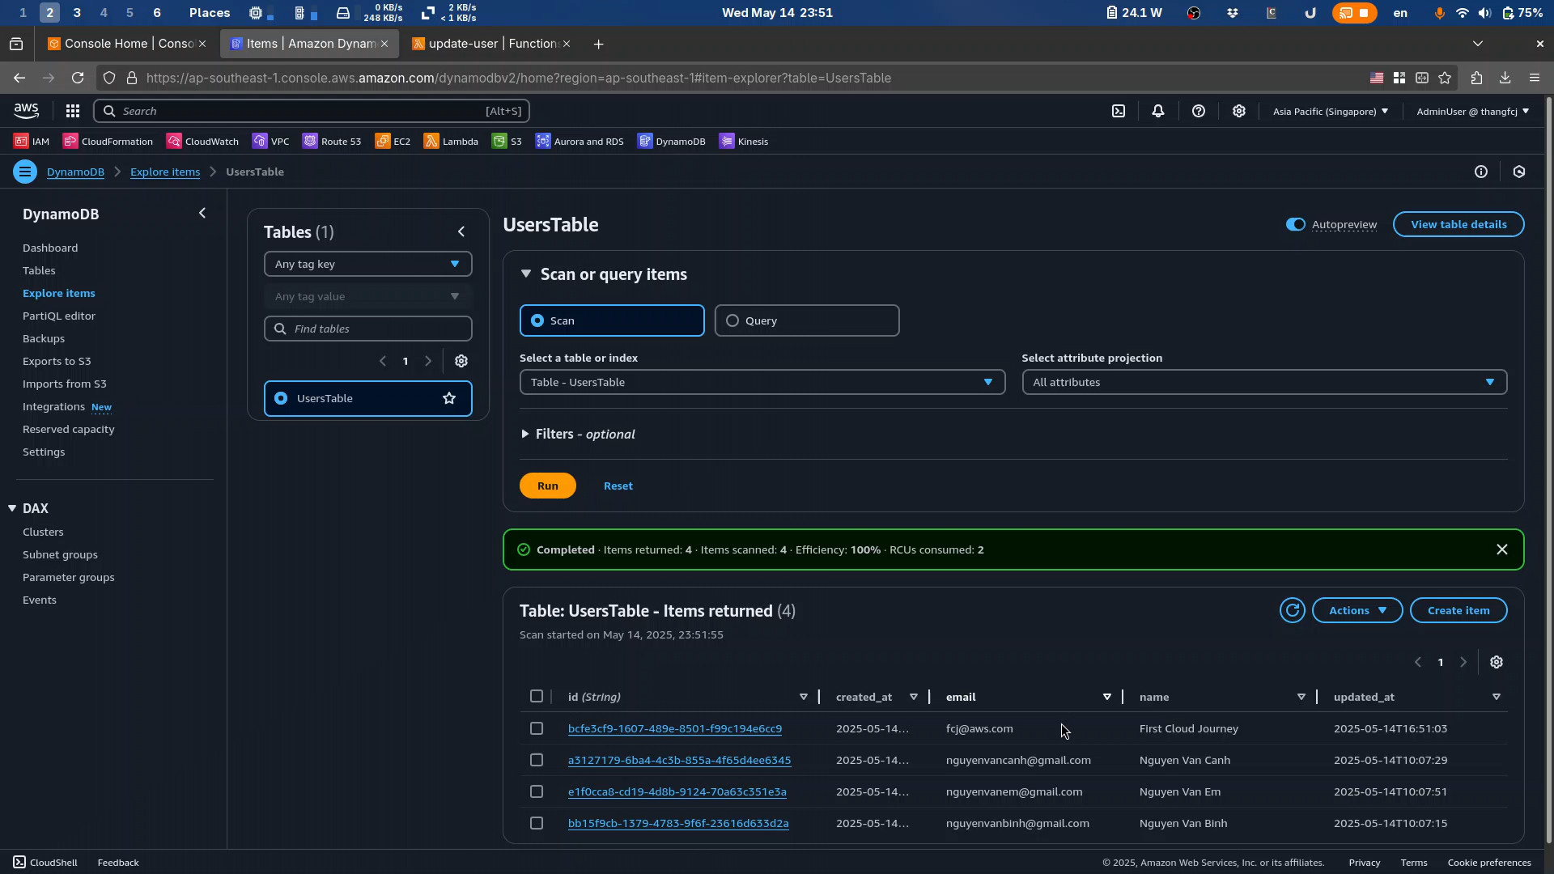Viewport: 1554px width, 874px height.
Task: Collapse the DynamoDB sidebar with the arrow
Action: click(202, 214)
